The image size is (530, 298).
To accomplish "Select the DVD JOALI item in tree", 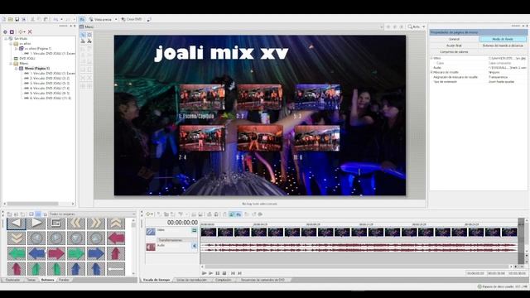I will [x=27, y=59].
